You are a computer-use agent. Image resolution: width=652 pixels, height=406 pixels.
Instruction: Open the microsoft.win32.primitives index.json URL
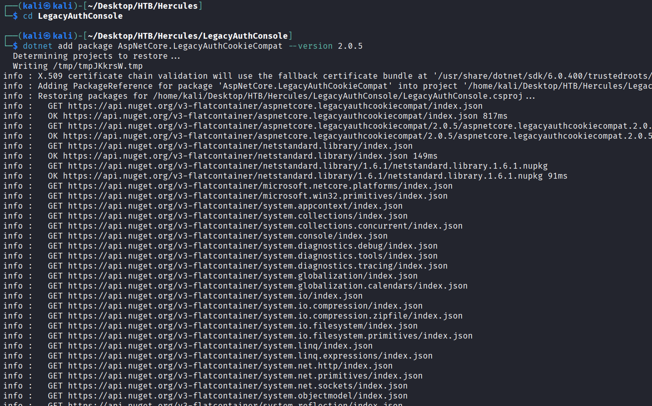tap(257, 196)
